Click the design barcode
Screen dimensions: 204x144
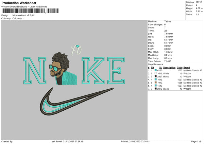(30, 11)
